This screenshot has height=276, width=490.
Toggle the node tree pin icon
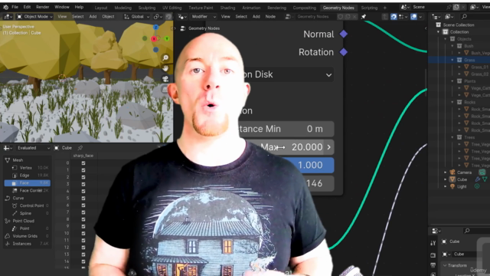click(x=363, y=17)
